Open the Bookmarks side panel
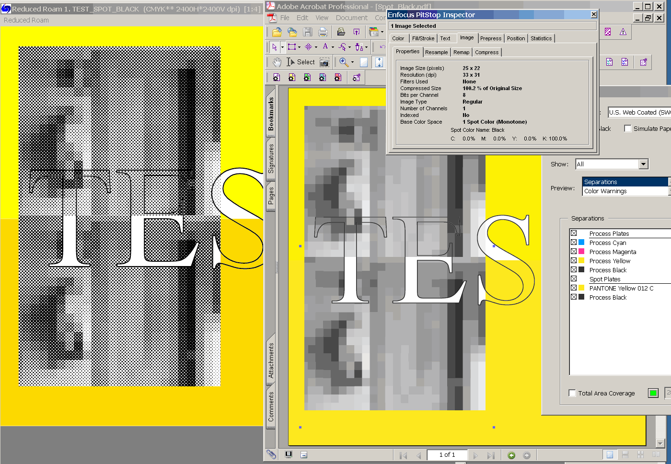Screen dimensions: 671x464 [x=271, y=114]
